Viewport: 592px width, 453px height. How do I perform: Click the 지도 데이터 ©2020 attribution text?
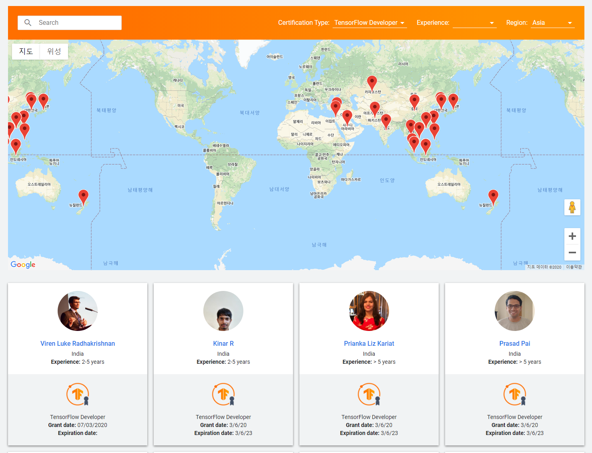click(x=544, y=267)
